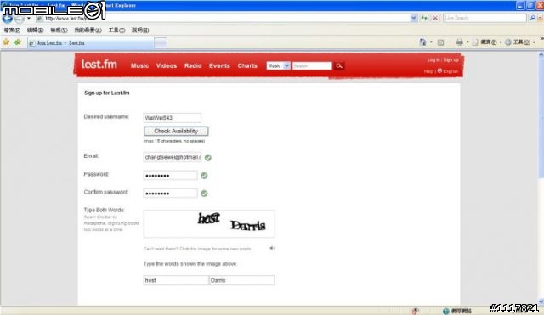Click Check Availability button

point(176,131)
